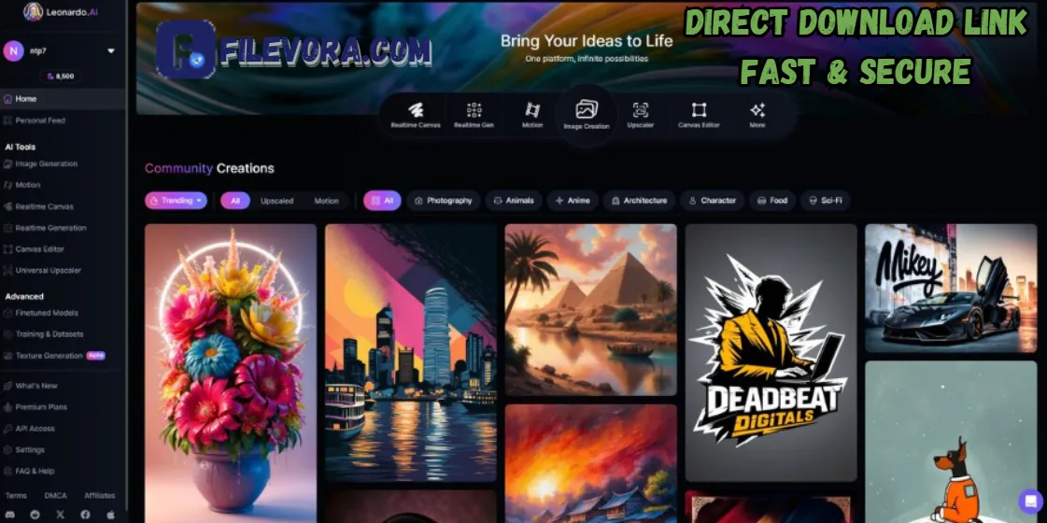Screen dimensions: 1047x523
Task: Open the Trending sort dropdown
Action: tap(177, 201)
